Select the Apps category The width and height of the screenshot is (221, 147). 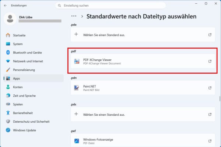coord(34,78)
